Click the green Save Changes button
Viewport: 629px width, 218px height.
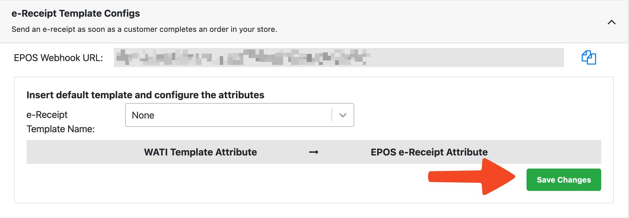tap(564, 180)
